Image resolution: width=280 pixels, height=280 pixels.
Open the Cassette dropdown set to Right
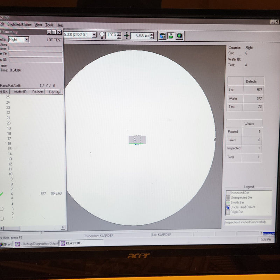tap(27, 39)
